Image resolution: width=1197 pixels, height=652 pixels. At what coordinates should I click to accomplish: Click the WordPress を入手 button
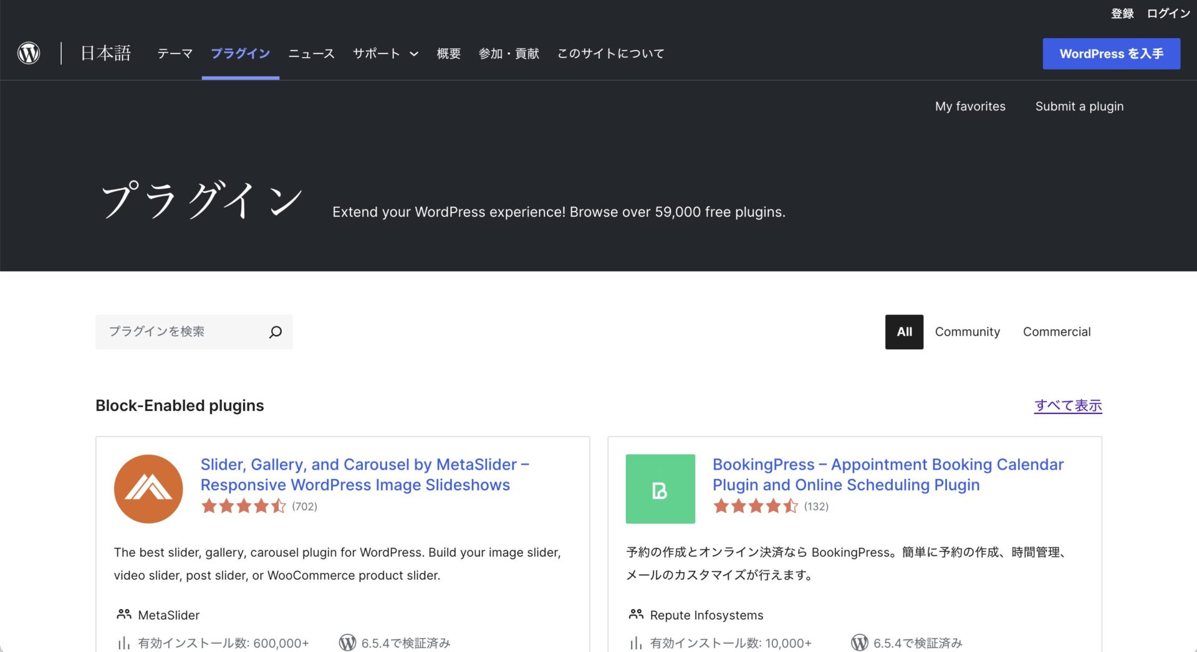(1111, 54)
